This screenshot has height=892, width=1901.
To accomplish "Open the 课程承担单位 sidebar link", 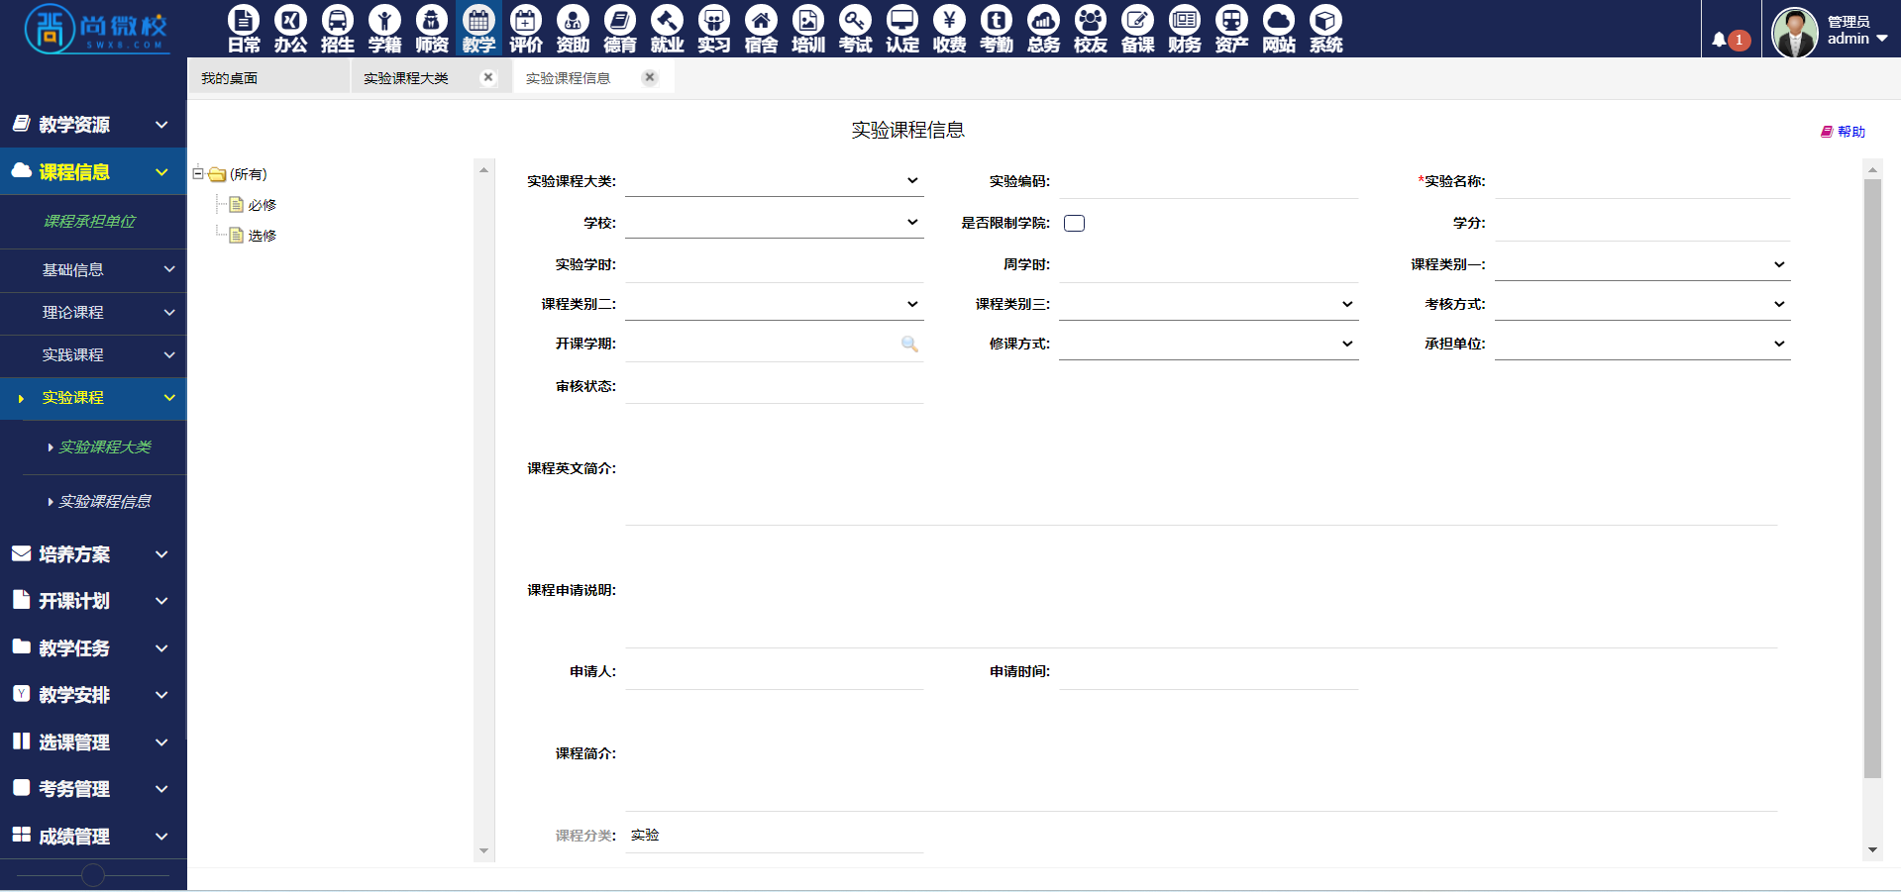I will pos(89,222).
